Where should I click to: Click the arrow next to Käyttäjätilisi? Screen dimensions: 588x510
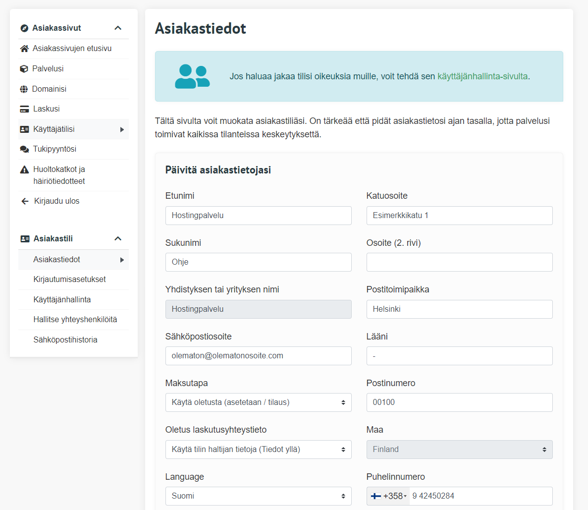pos(122,129)
